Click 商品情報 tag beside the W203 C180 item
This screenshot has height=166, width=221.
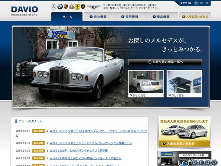pyautogui.click(x=38, y=143)
